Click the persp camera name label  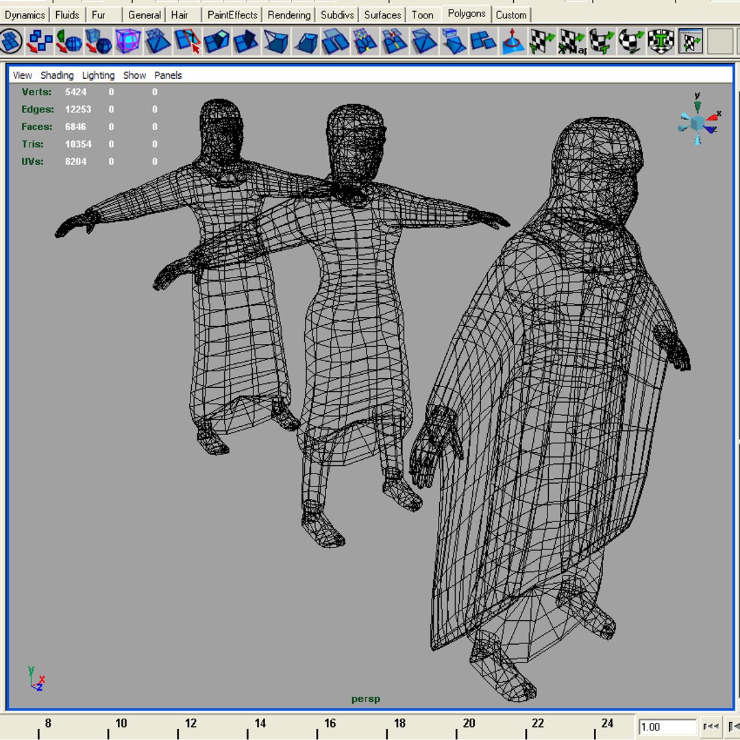tap(366, 699)
